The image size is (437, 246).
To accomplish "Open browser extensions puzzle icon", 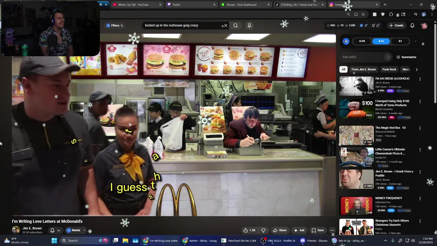I will (x=391, y=14).
